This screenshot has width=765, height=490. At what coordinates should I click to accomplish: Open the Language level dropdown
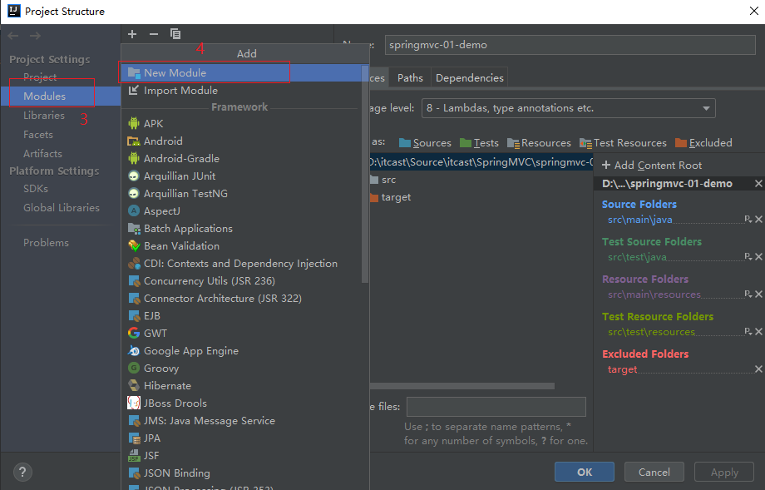569,108
